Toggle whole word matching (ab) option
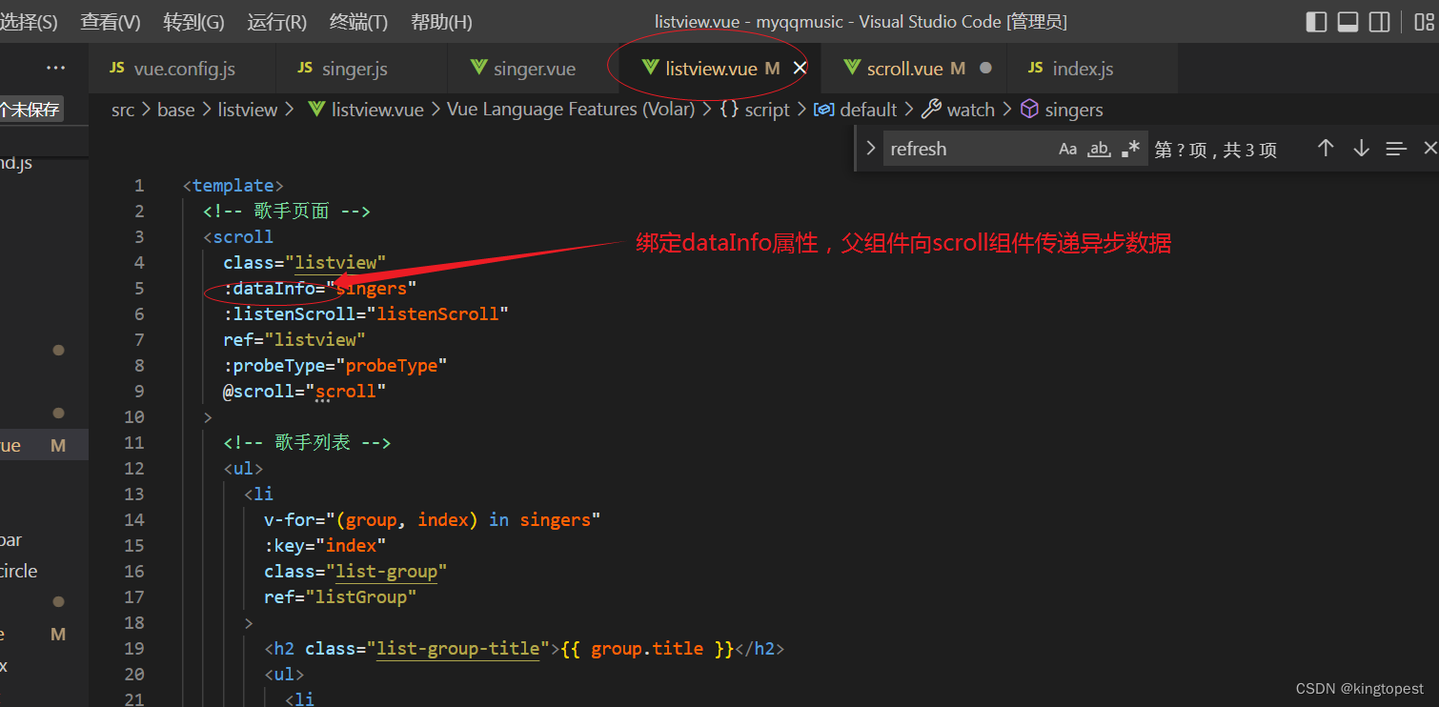The height and width of the screenshot is (707, 1439). coord(1099,149)
